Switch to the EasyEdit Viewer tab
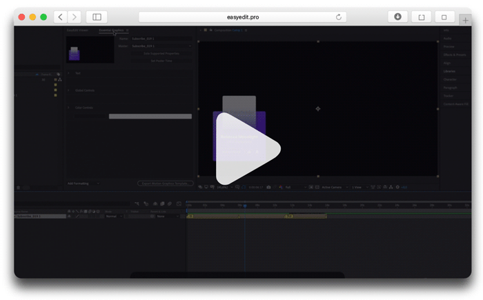This screenshot has height=300, width=483. (77, 30)
